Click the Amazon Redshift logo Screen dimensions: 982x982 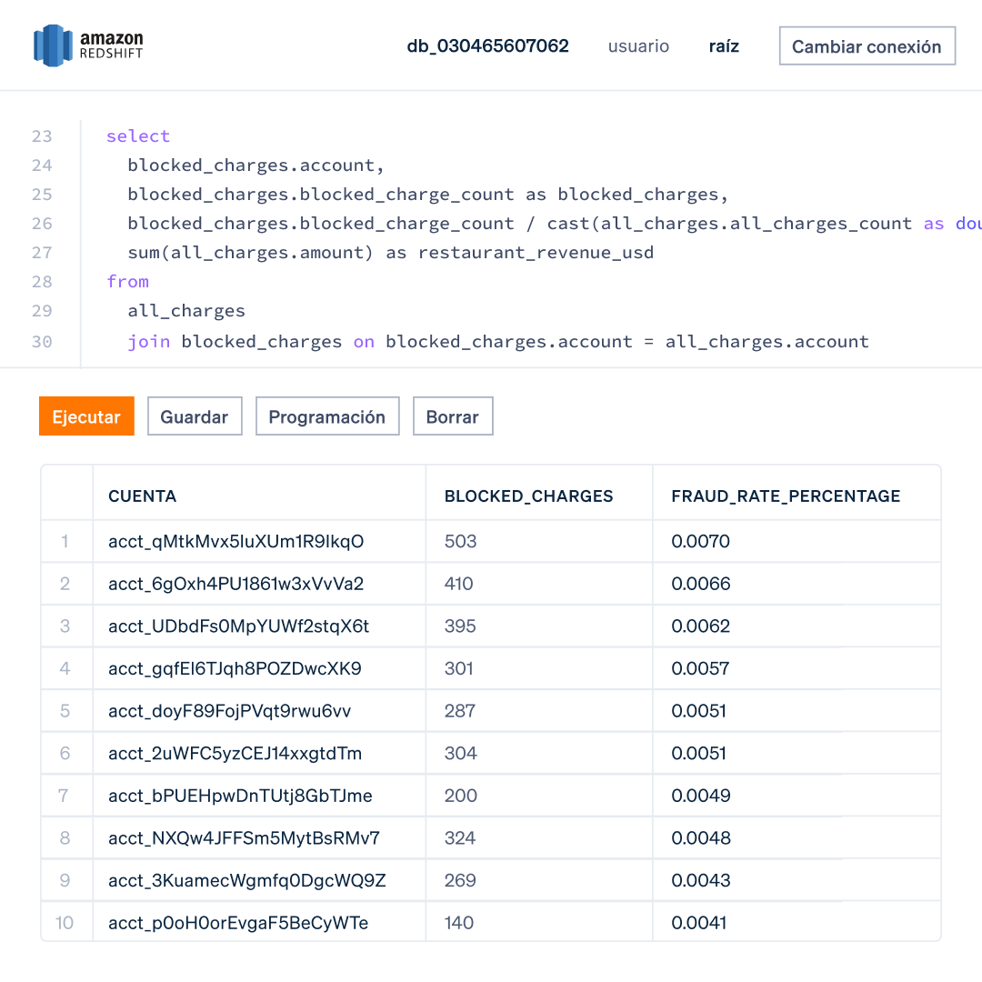pos(88,45)
